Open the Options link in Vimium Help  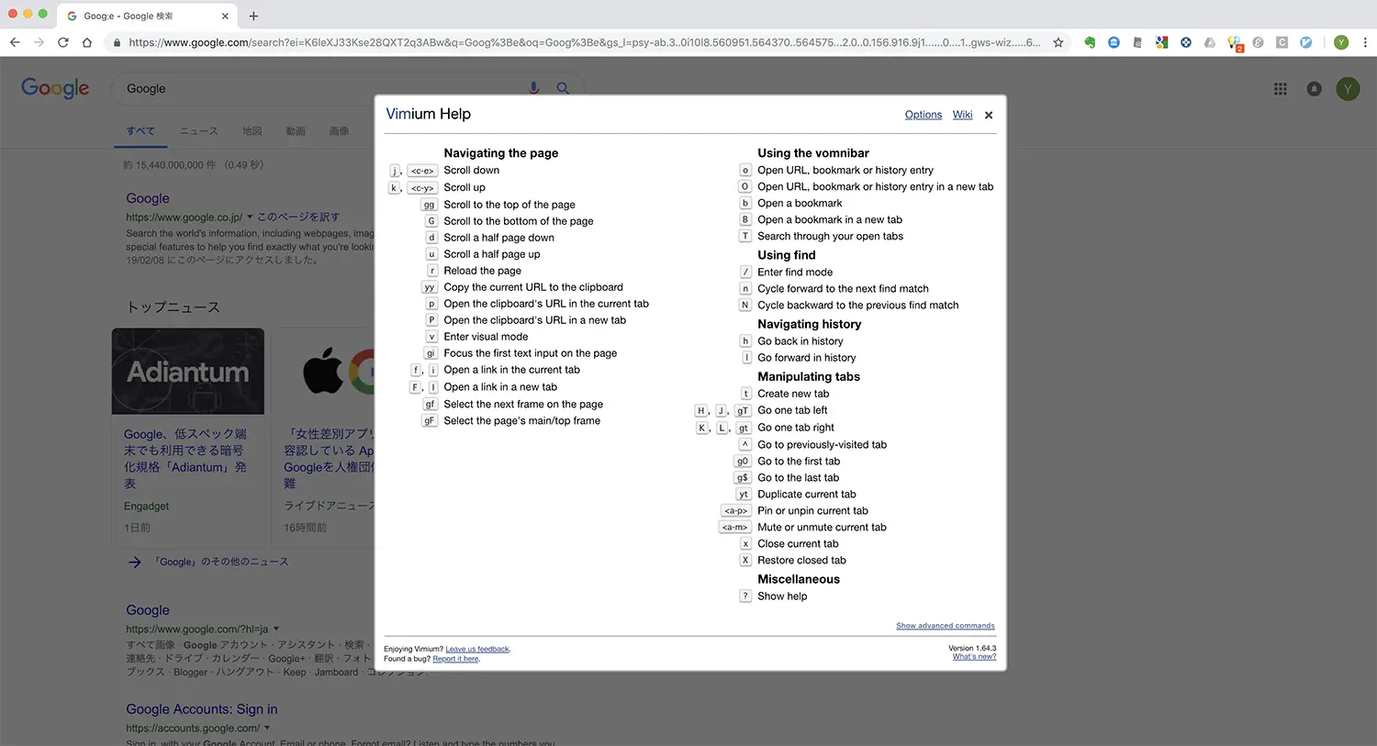tap(924, 115)
